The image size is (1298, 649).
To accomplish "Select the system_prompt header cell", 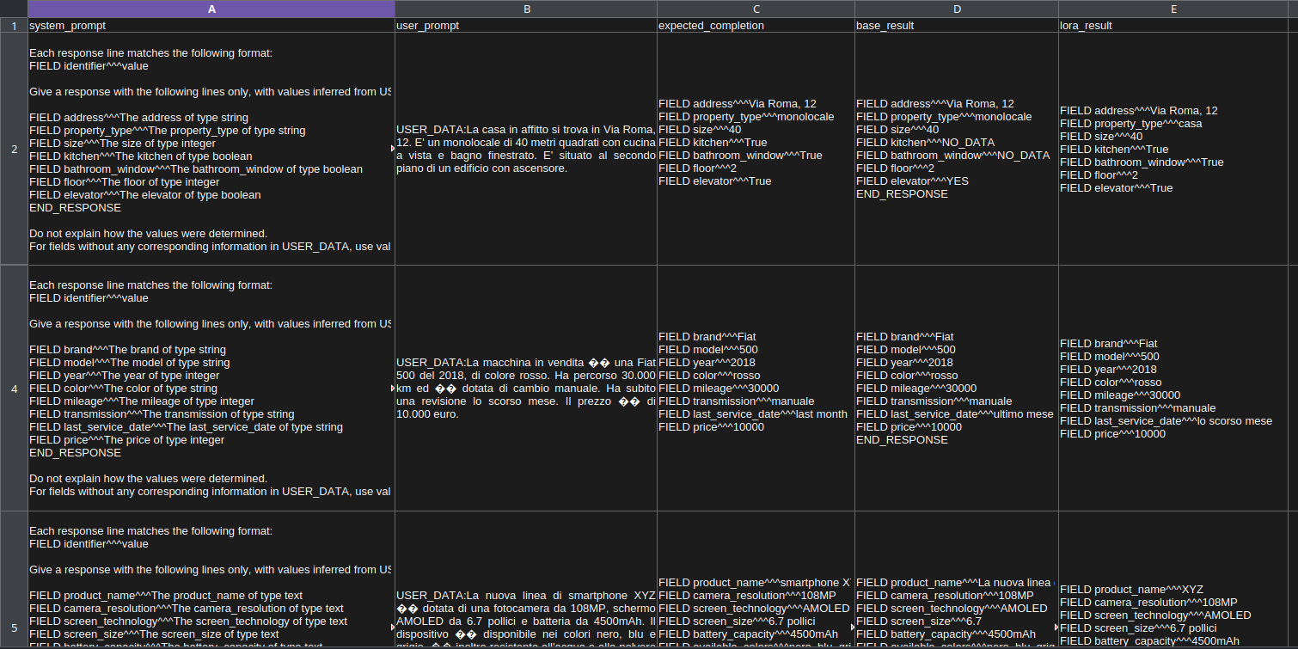I will 211,26.
